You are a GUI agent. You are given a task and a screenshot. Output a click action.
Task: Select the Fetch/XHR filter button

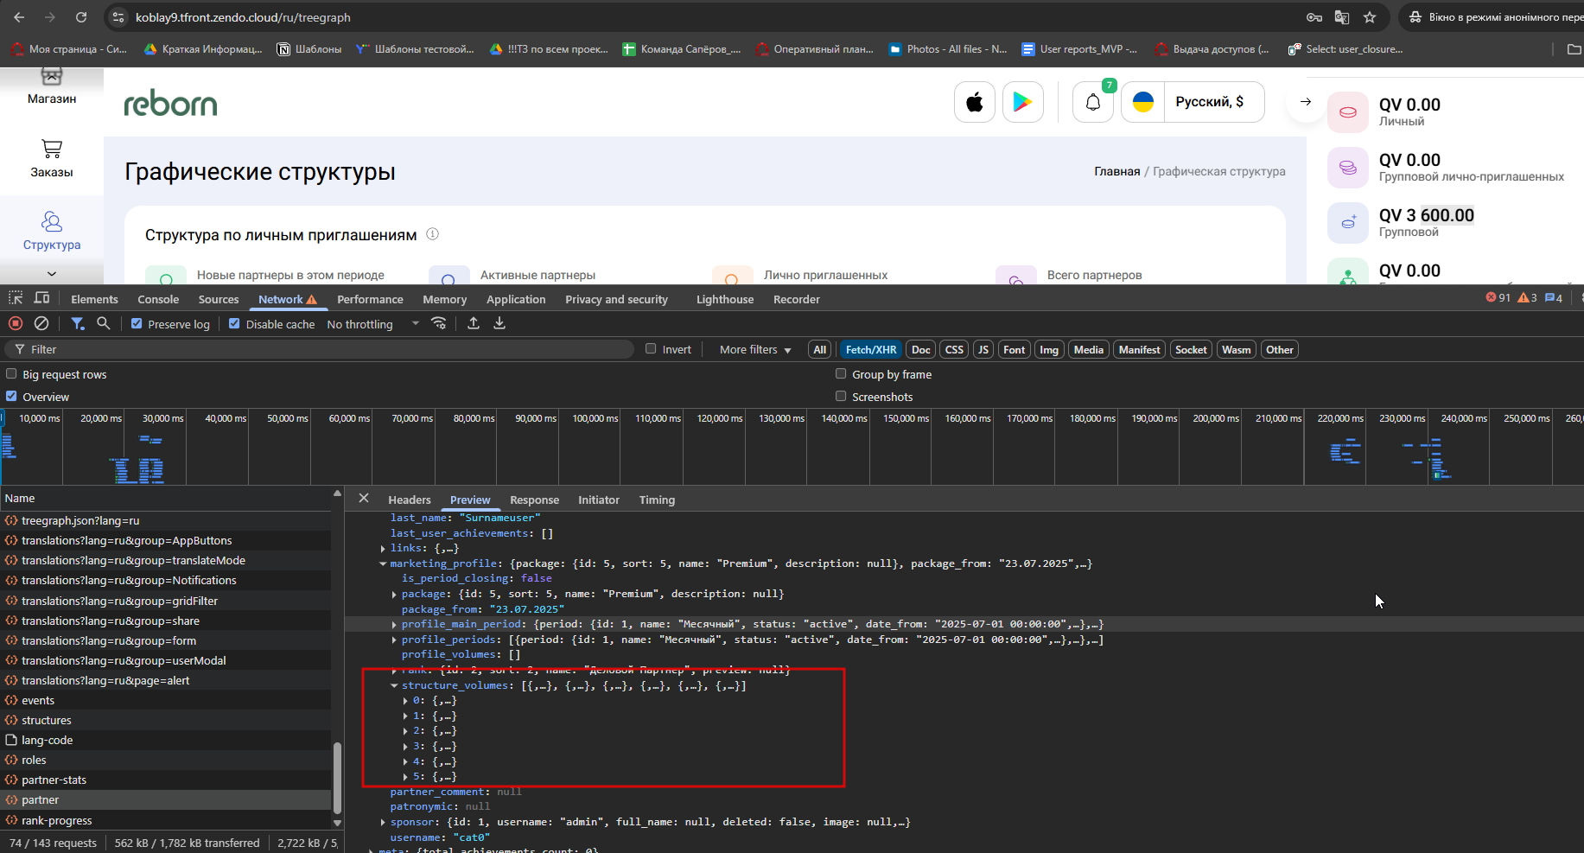coord(871,350)
